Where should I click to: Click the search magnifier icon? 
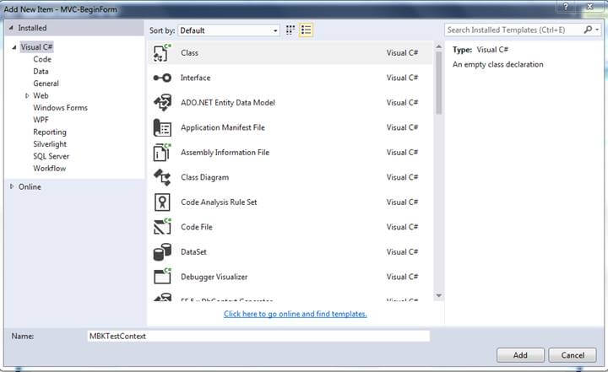[588, 30]
